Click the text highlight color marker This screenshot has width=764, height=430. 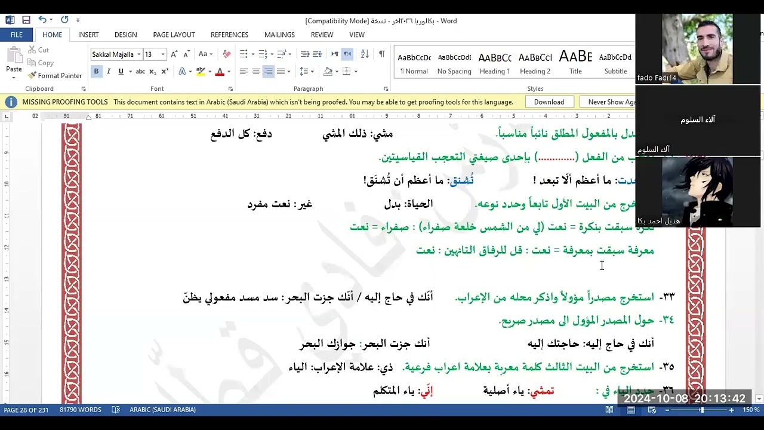pyautogui.click(x=201, y=72)
